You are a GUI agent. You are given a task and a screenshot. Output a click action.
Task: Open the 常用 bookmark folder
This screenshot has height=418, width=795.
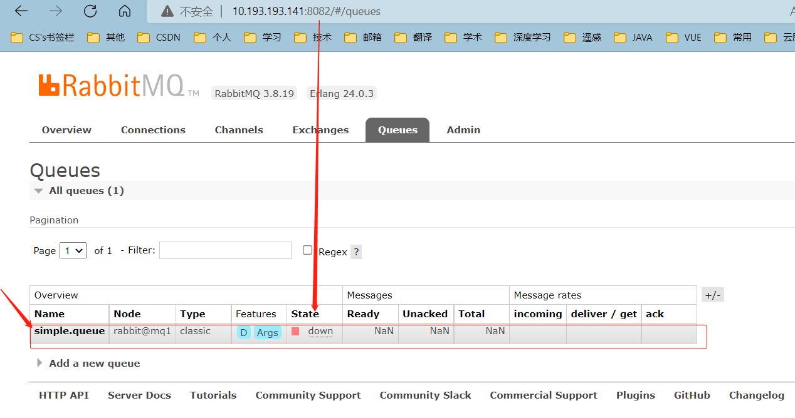734,38
